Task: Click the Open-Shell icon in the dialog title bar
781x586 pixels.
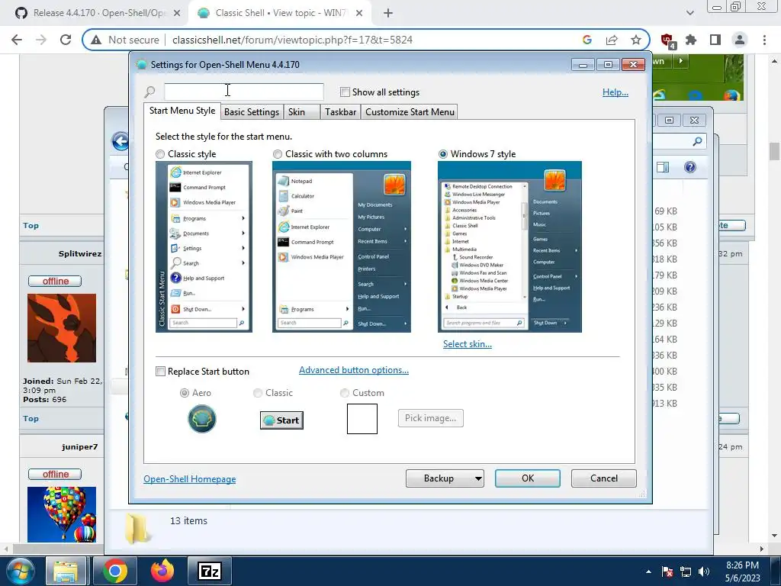Action: pyautogui.click(x=141, y=64)
